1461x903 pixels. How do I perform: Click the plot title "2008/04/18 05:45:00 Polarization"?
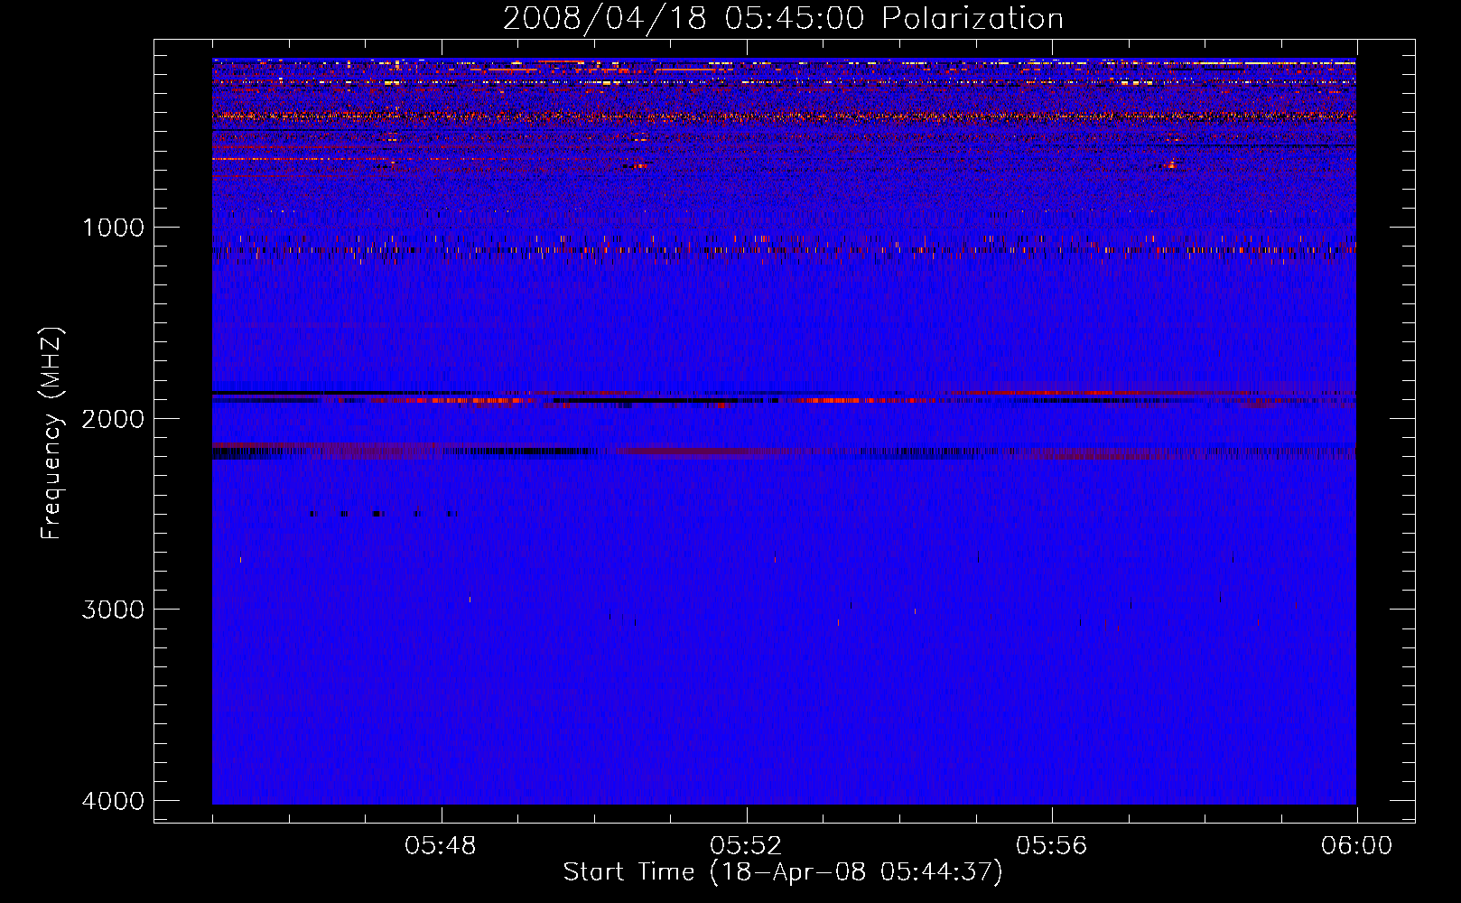[782, 19]
